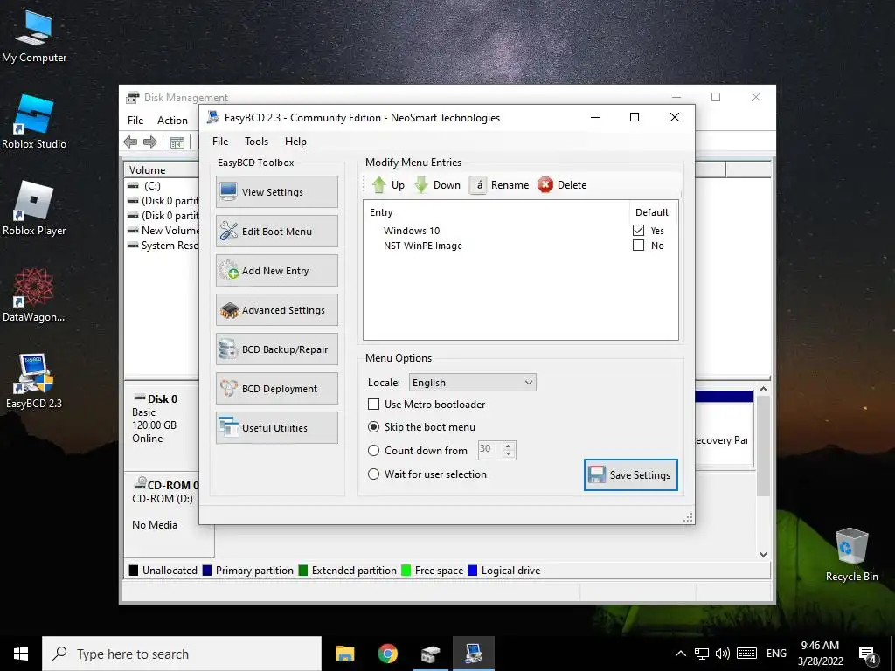Click Volume column header in Disk Management
Image resolution: width=895 pixels, height=671 pixels.
[x=162, y=170]
